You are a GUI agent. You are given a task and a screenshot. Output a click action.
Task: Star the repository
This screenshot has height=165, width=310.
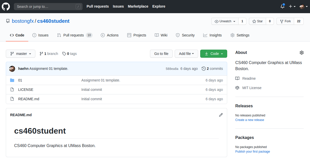[x=257, y=21]
